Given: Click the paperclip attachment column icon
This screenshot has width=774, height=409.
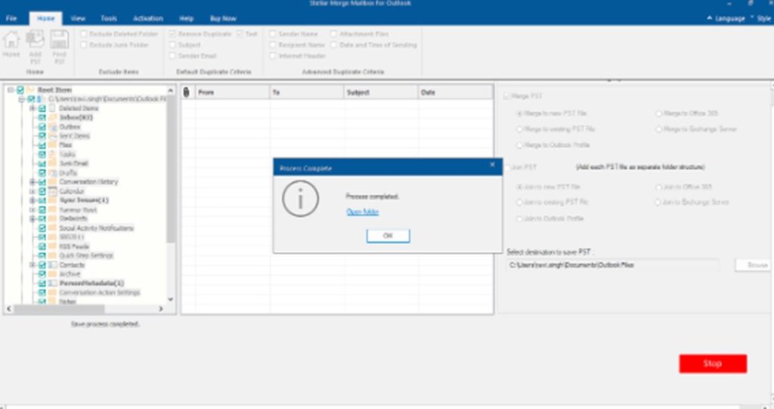Looking at the screenshot, I should 187,92.
